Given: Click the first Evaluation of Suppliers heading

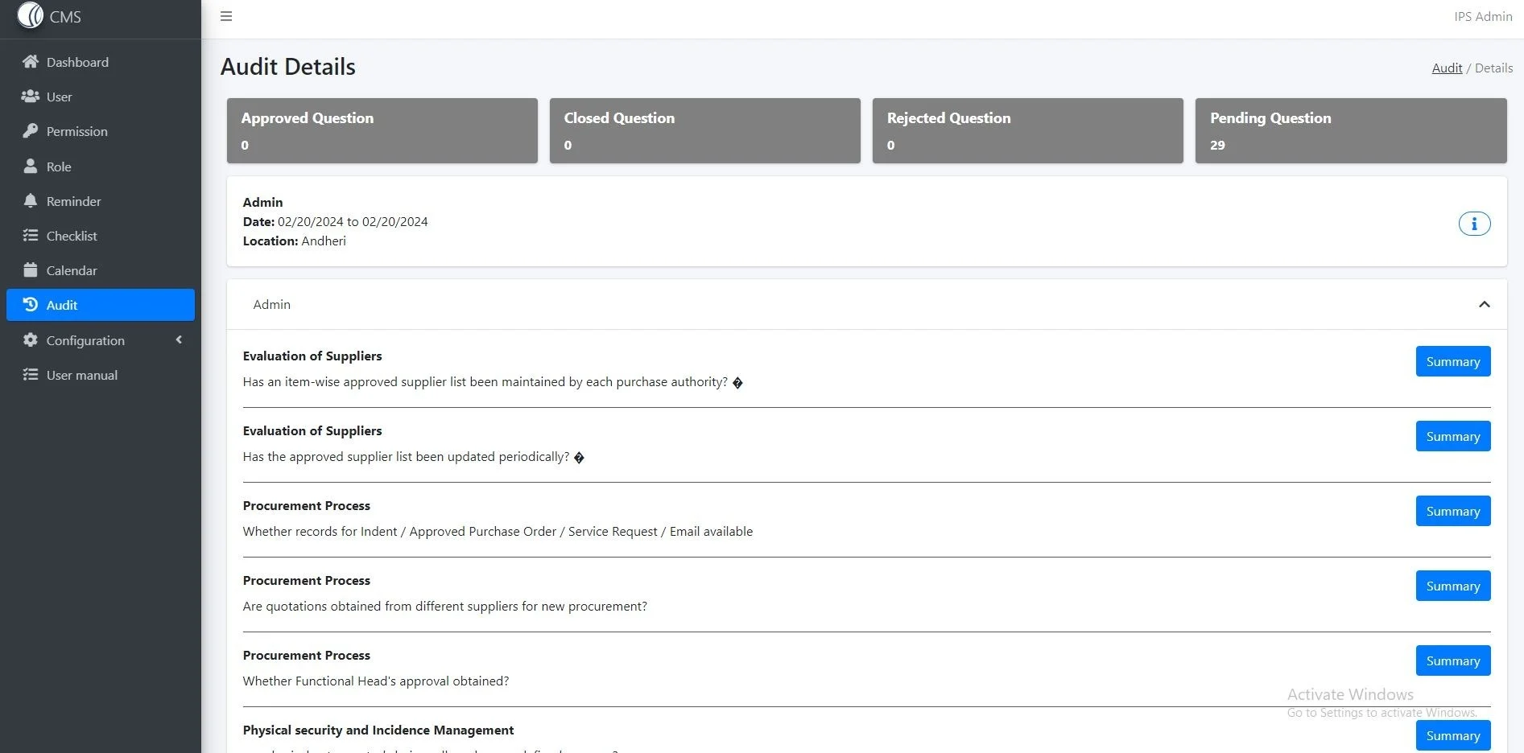Looking at the screenshot, I should pyautogui.click(x=312, y=356).
